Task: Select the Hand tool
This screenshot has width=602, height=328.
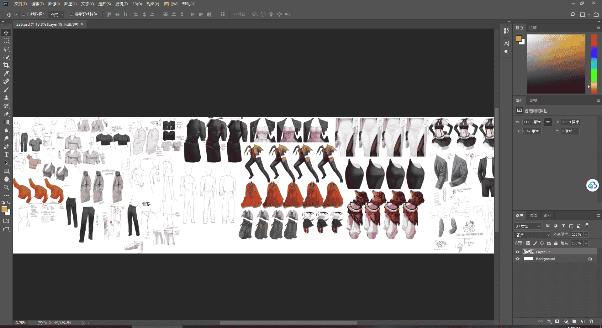Action: click(x=6, y=179)
